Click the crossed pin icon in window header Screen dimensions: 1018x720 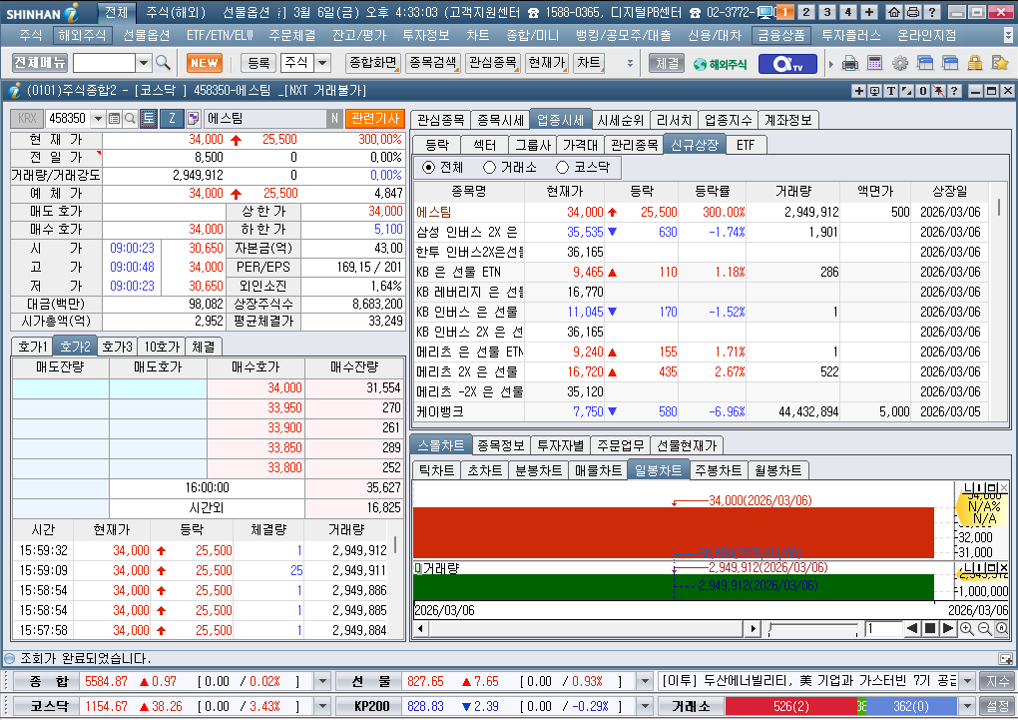point(939,91)
